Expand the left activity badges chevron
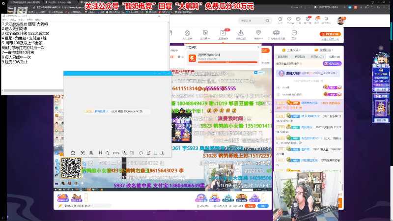Viewport: 393px width, 221px height. click(86, 198)
